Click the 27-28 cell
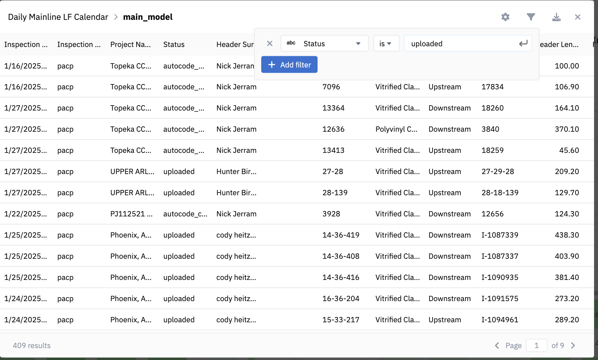Screen dimensions: 598x360 click(333, 171)
